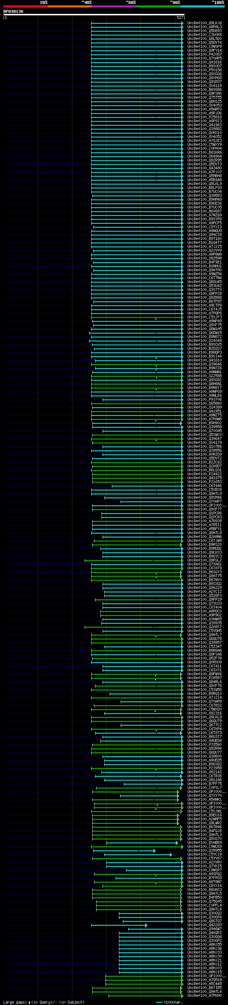Click the =100char. scale legend

pos(169,1002)
